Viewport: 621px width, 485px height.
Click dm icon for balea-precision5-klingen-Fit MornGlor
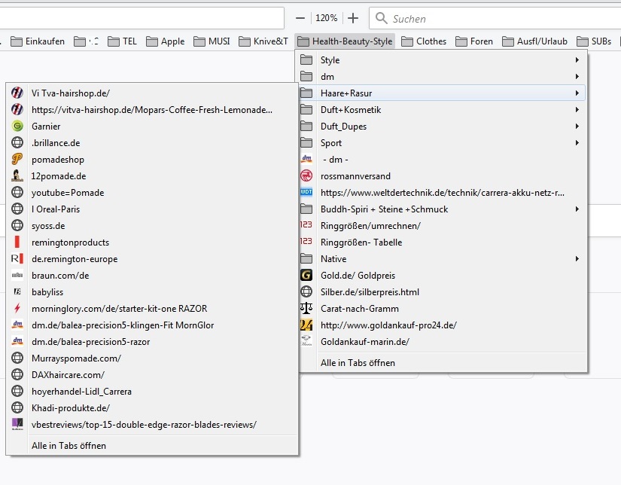coord(17,325)
